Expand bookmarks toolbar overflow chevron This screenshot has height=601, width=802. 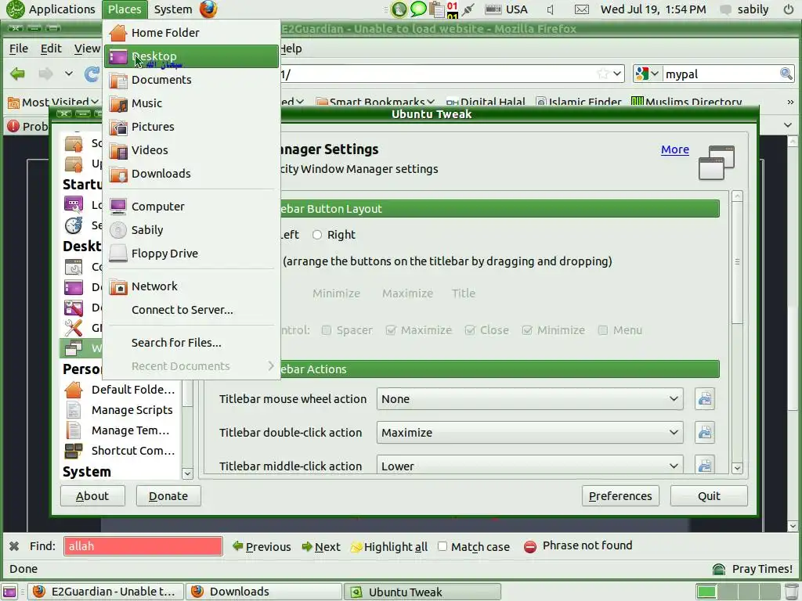(790, 103)
